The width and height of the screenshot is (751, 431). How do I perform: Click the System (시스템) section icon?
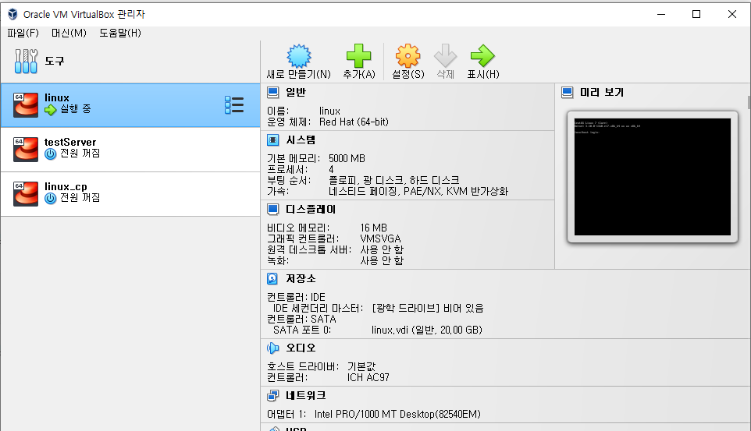click(x=272, y=140)
